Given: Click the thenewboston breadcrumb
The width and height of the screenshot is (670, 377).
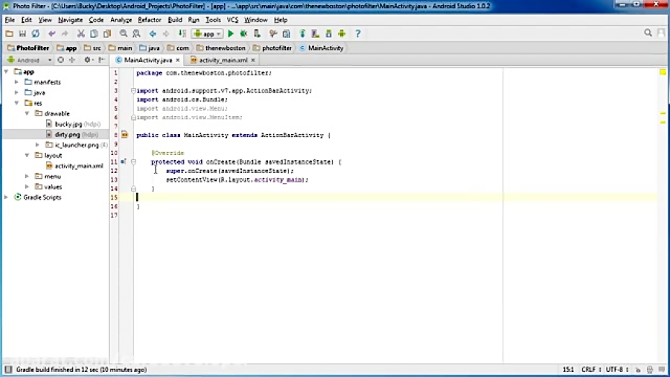Looking at the screenshot, I should click(x=225, y=48).
